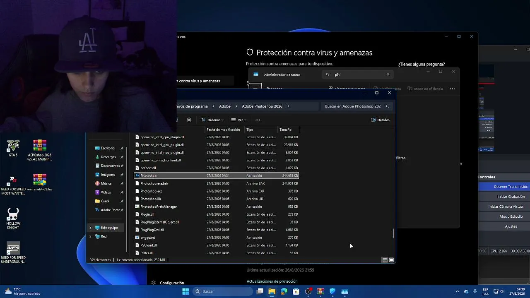Viewport: 530px width, 298px height.
Task: Open Microsoft Edge from the taskbar
Action: [284, 291]
